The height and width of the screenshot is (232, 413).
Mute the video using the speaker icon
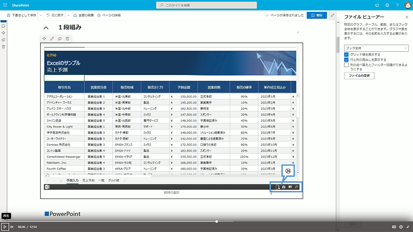12,227
